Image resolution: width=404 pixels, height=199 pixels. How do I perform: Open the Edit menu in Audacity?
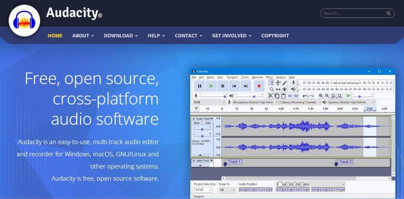(202, 77)
